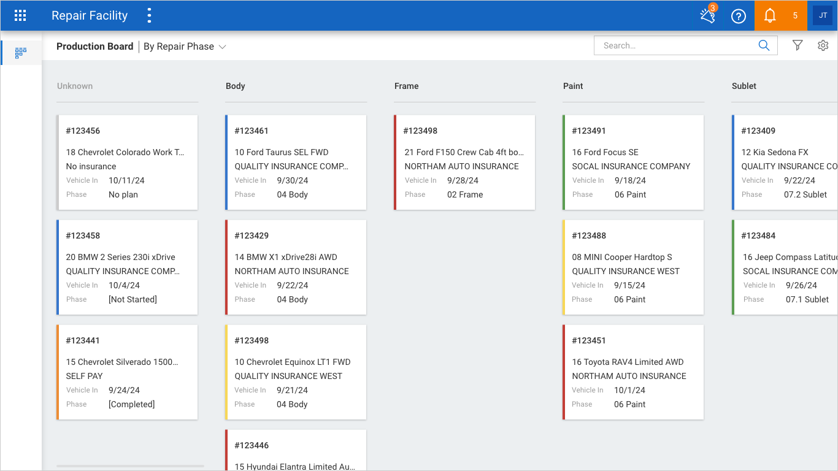Select the 20 BMW 2 Series 230i xDrive text
Viewport: 838px width, 471px height.
click(x=121, y=257)
